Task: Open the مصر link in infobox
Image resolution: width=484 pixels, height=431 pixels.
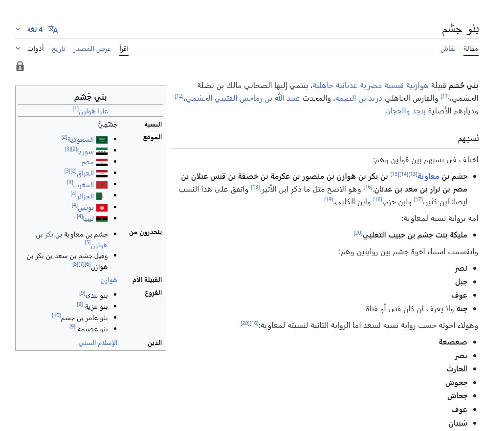Action: [88, 162]
